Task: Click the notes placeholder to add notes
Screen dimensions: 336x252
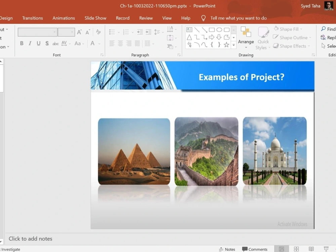Action: click(30, 239)
